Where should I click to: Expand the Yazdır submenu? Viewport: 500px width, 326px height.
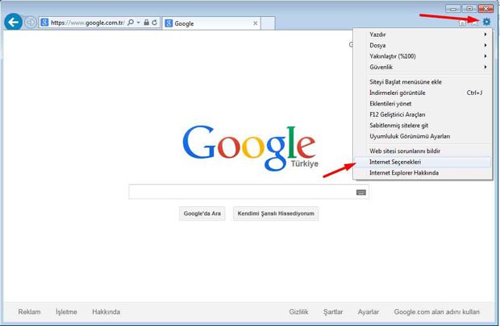point(423,35)
